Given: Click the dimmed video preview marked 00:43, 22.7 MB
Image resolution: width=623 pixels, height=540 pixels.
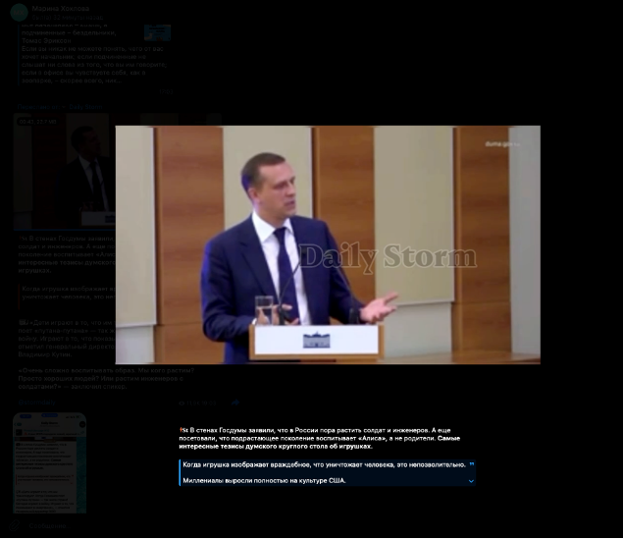Looking at the screenshot, I should pos(65,172).
